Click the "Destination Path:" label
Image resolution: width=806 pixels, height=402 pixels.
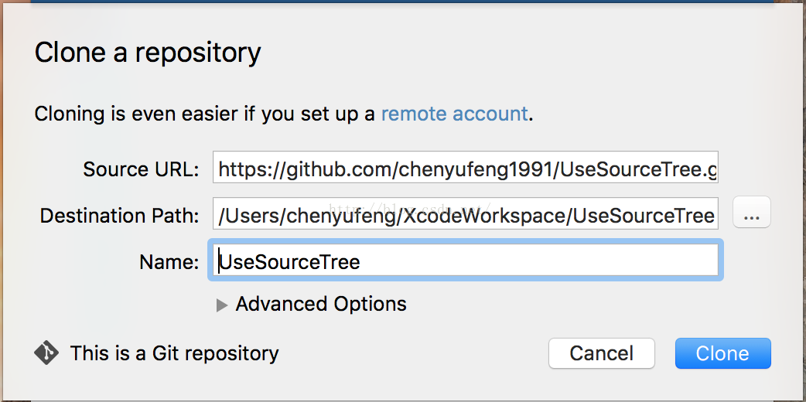[119, 216]
